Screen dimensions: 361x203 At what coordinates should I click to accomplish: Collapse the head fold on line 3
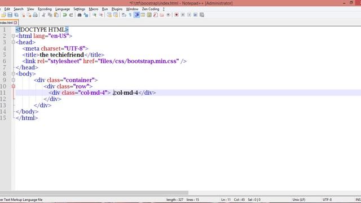[x=14, y=42]
